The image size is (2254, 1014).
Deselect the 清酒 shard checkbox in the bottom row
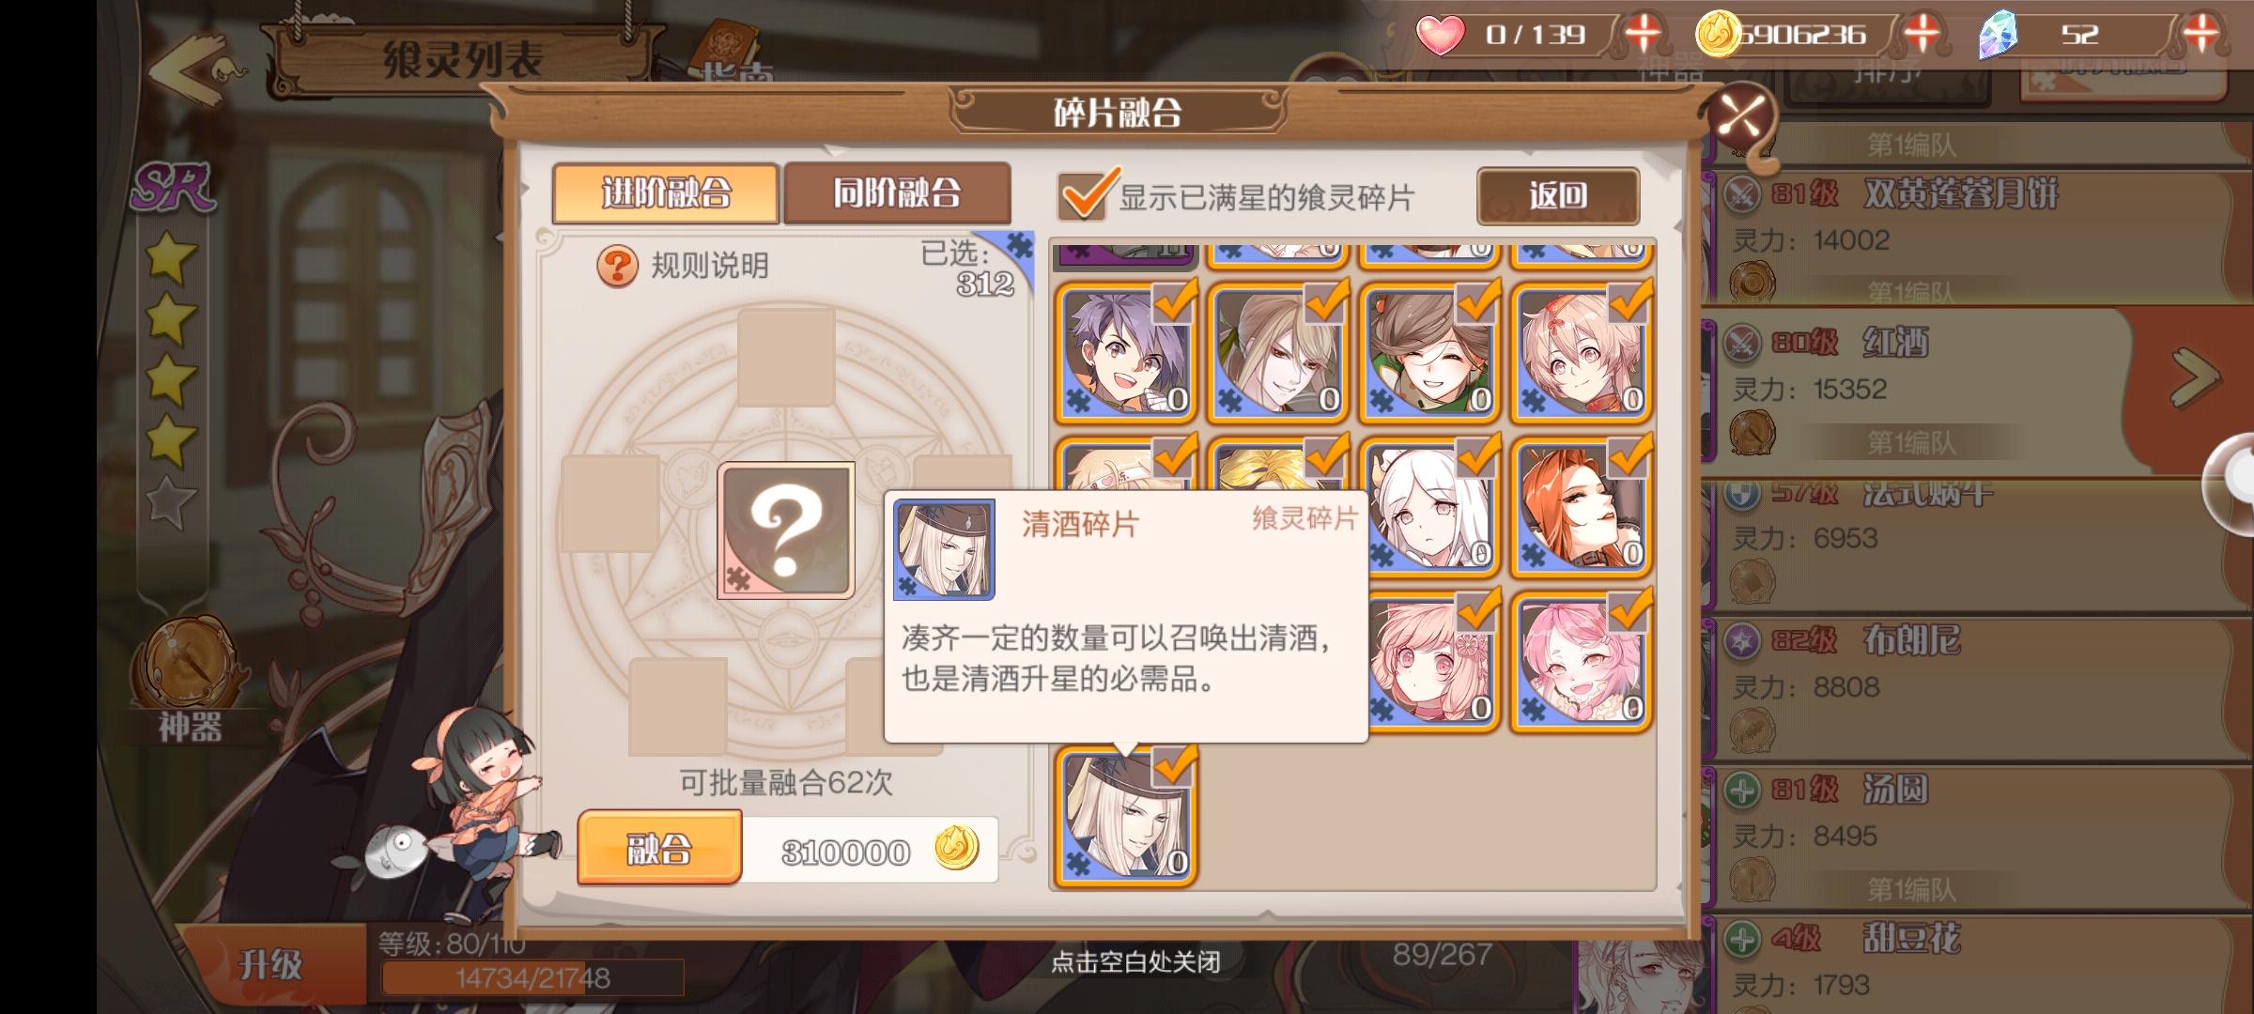click(1172, 767)
